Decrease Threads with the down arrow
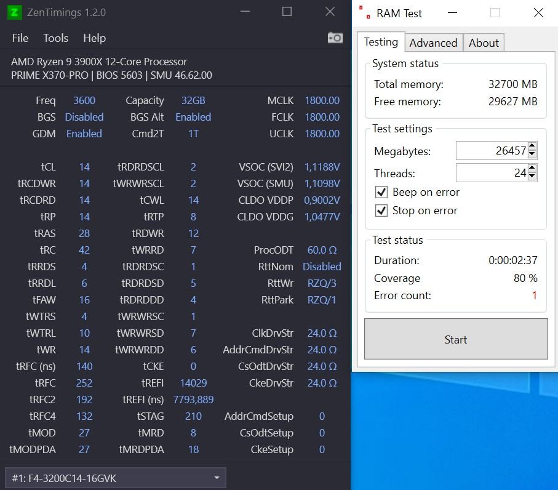The width and height of the screenshot is (558, 490). 532,177
